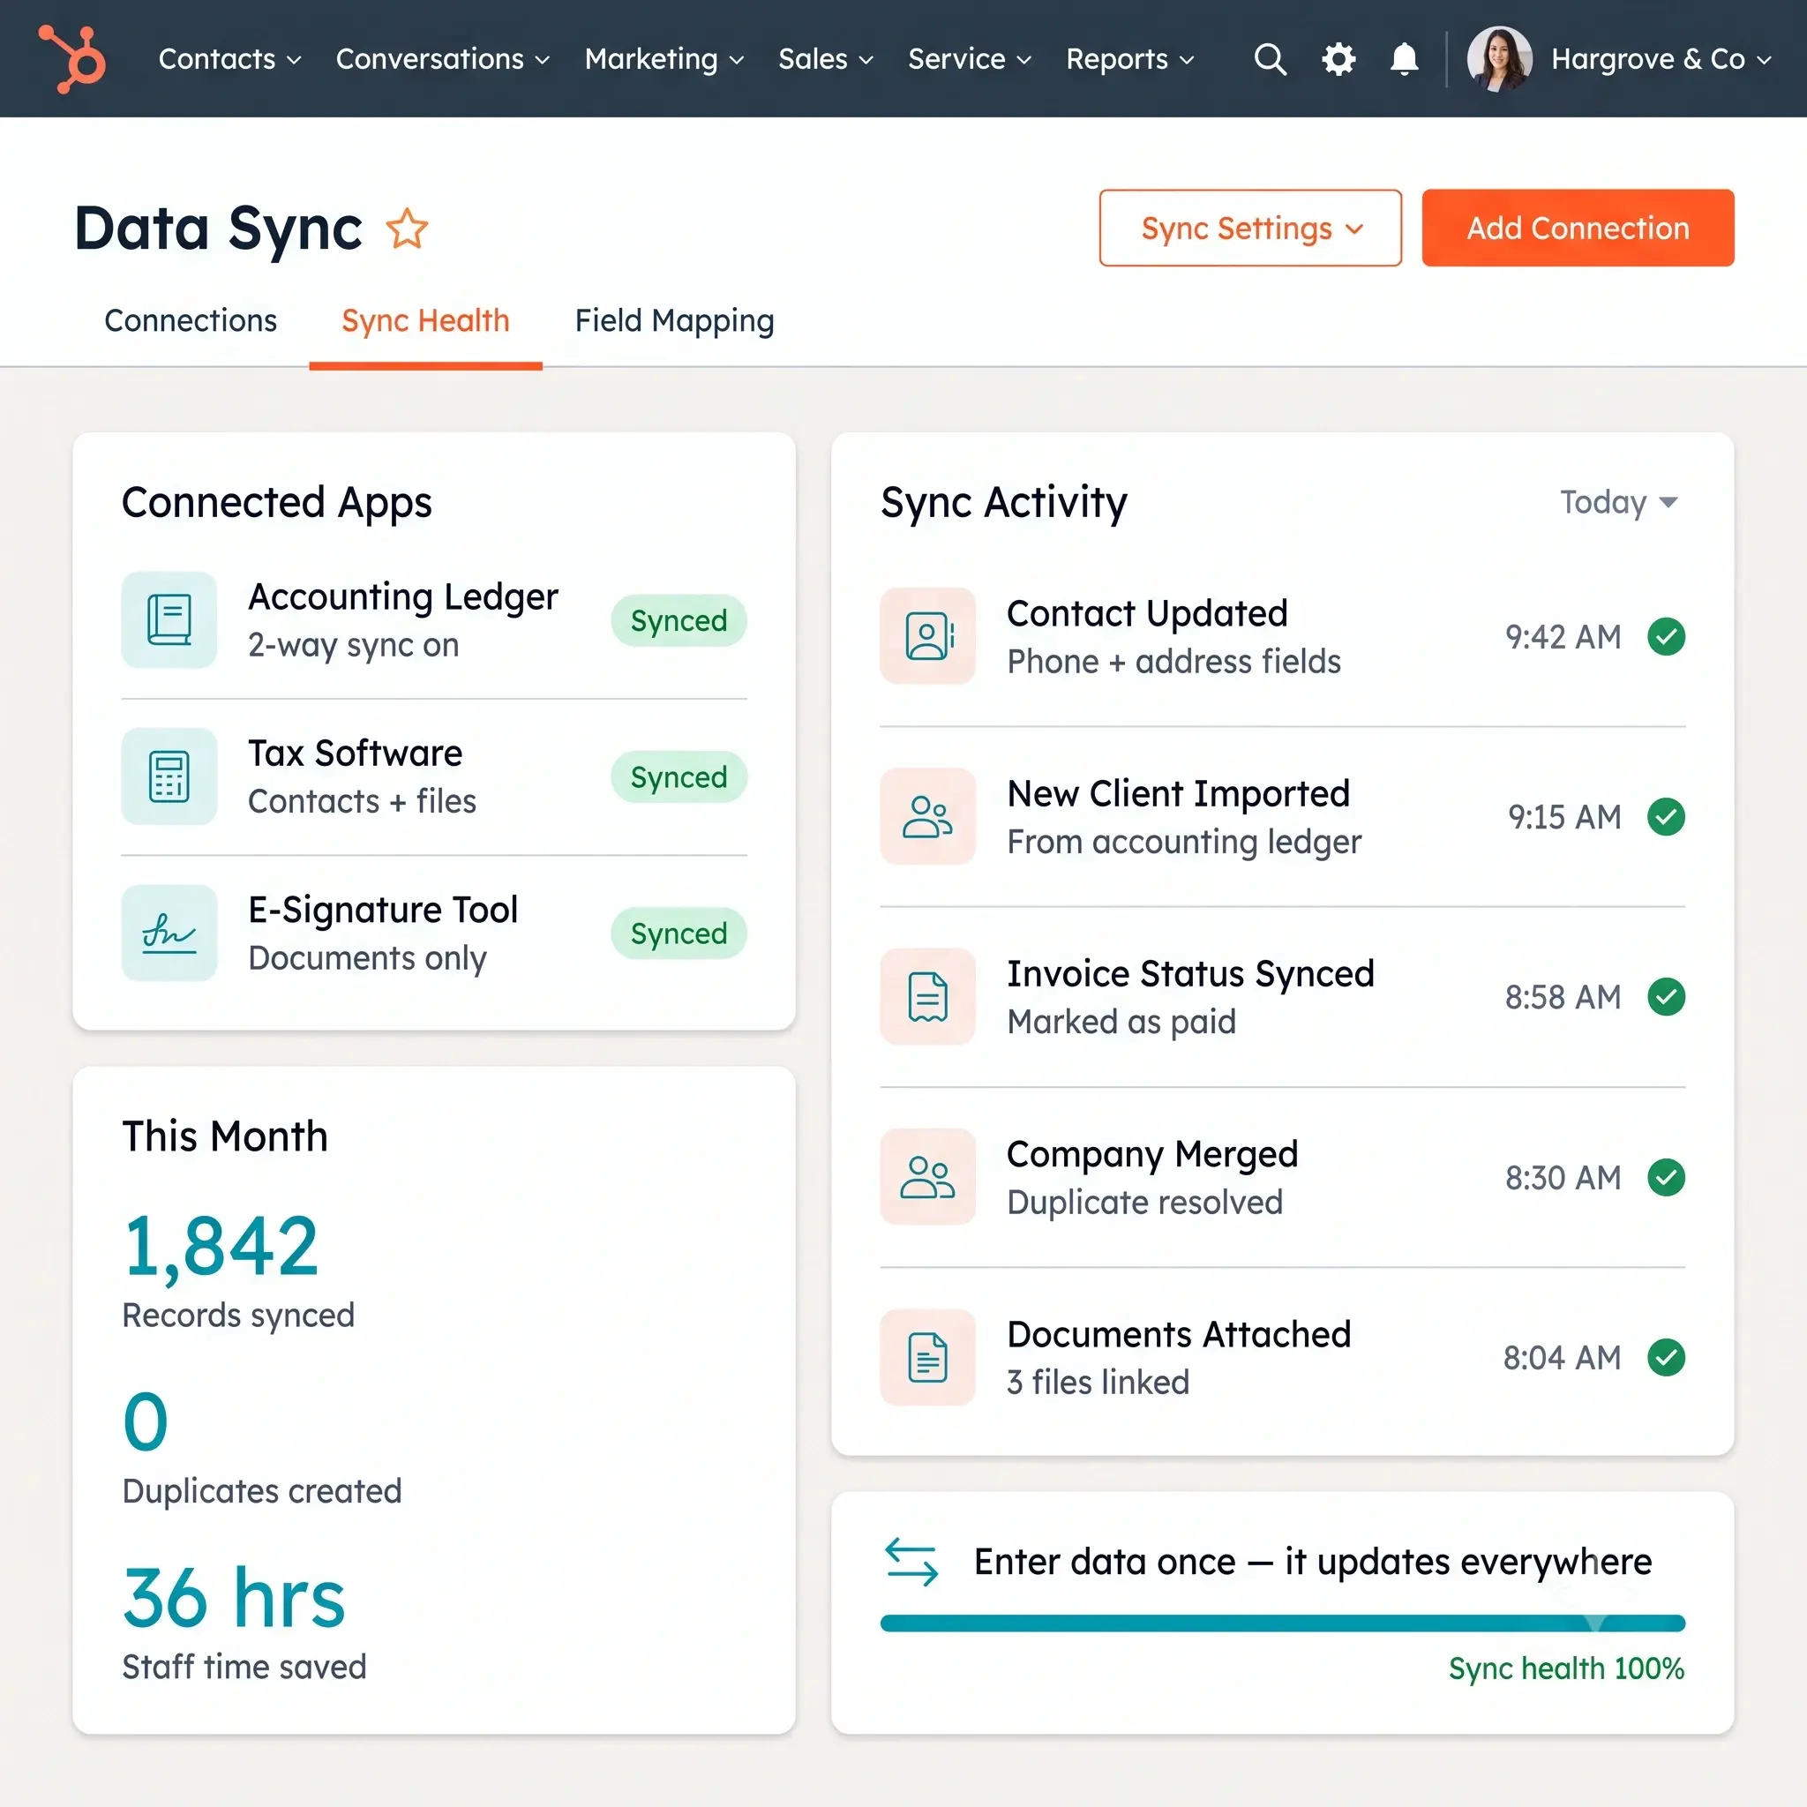The height and width of the screenshot is (1807, 1807).
Task: Click the Synced badge for Accounting Ledger
Action: click(x=679, y=620)
